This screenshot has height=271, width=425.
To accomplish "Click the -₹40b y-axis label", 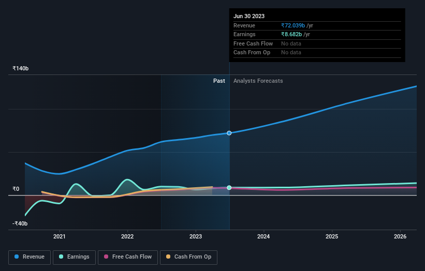I will (20, 223).
